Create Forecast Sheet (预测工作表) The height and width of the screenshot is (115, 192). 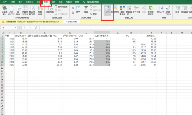click(168, 10)
